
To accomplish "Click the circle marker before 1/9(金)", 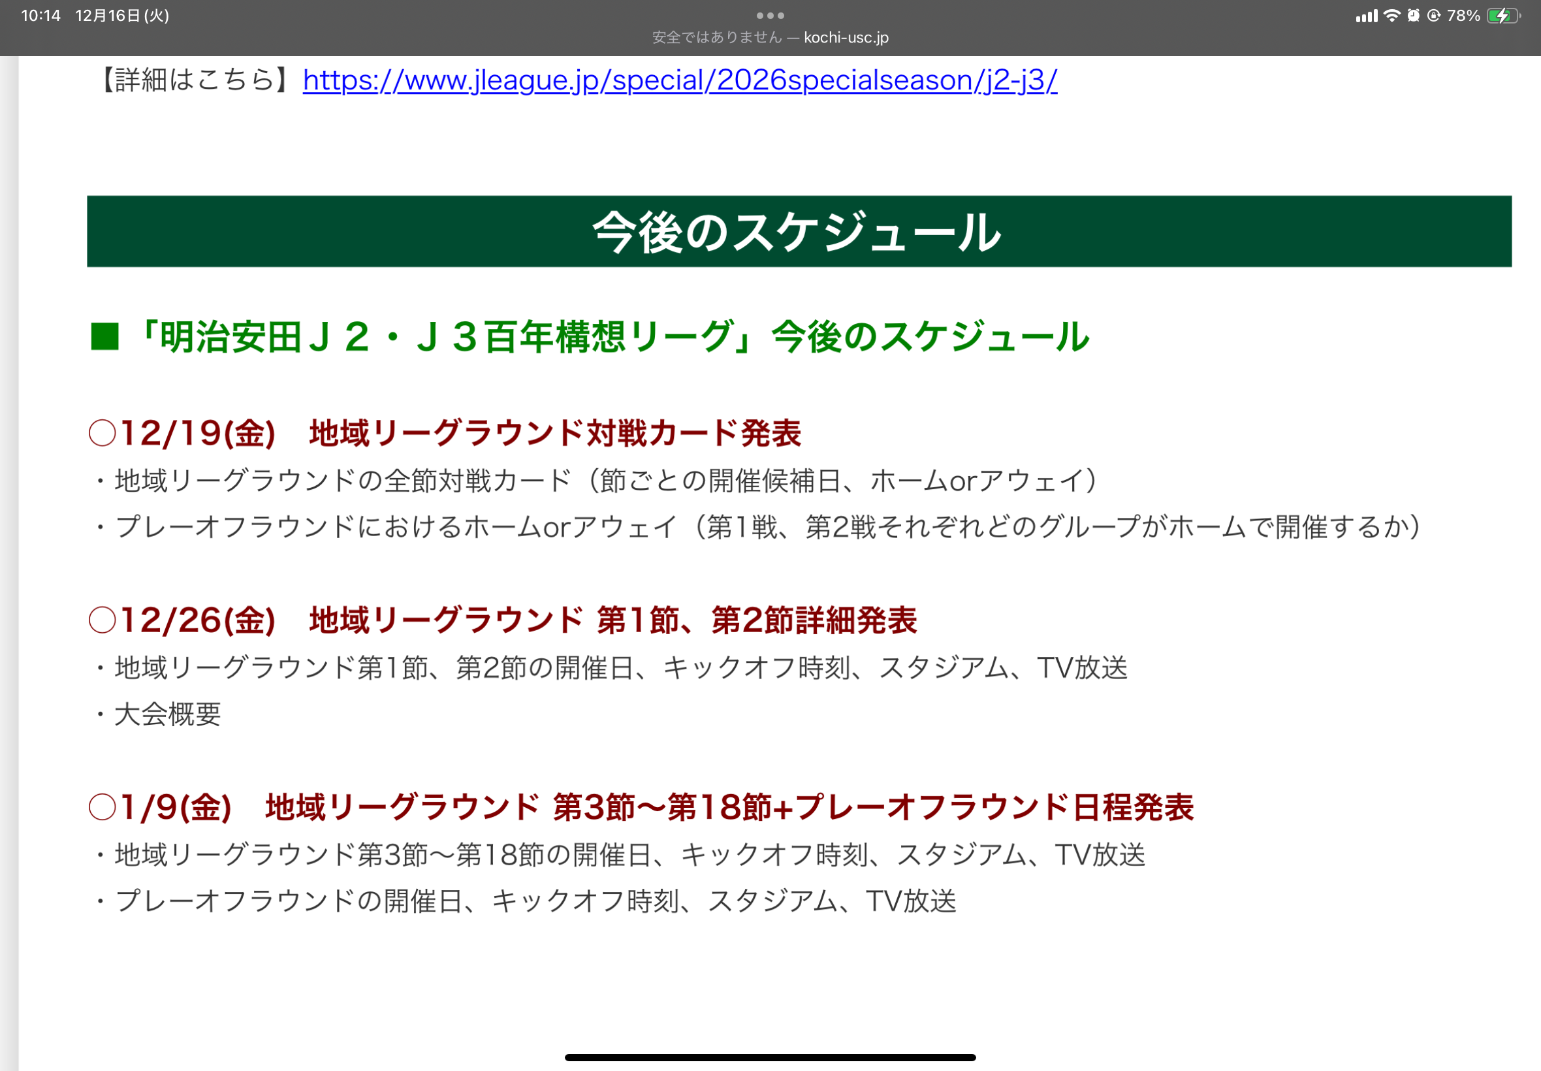I will tap(103, 807).
